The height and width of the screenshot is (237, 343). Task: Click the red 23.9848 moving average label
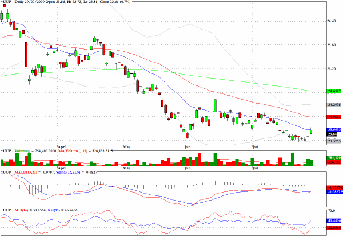pos(334,117)
